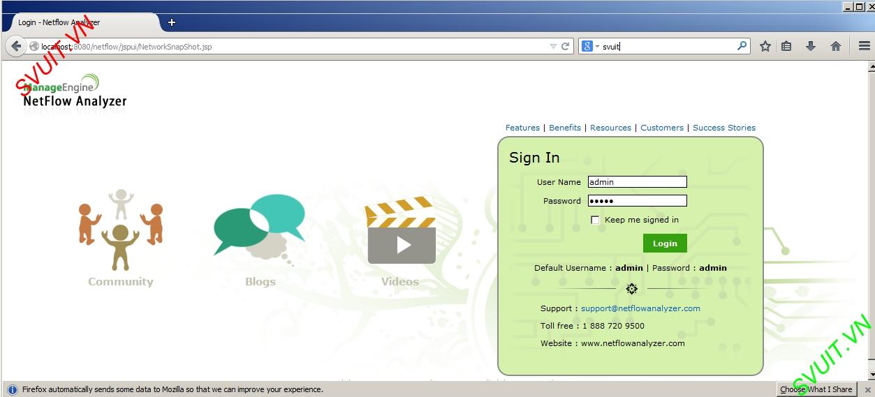Minimize the Firefox window
The height and width of the screenshot is (397, 875).
848,6
